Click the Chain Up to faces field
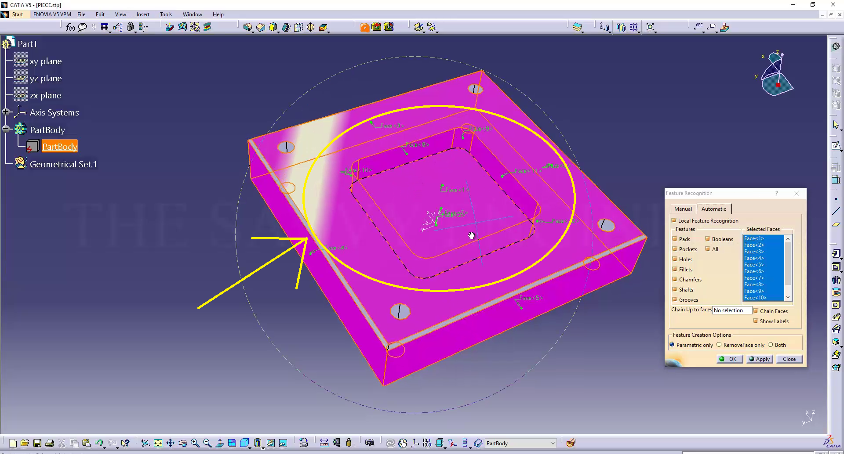The height and width of the screenshot is (454, 844). [731, 310]
